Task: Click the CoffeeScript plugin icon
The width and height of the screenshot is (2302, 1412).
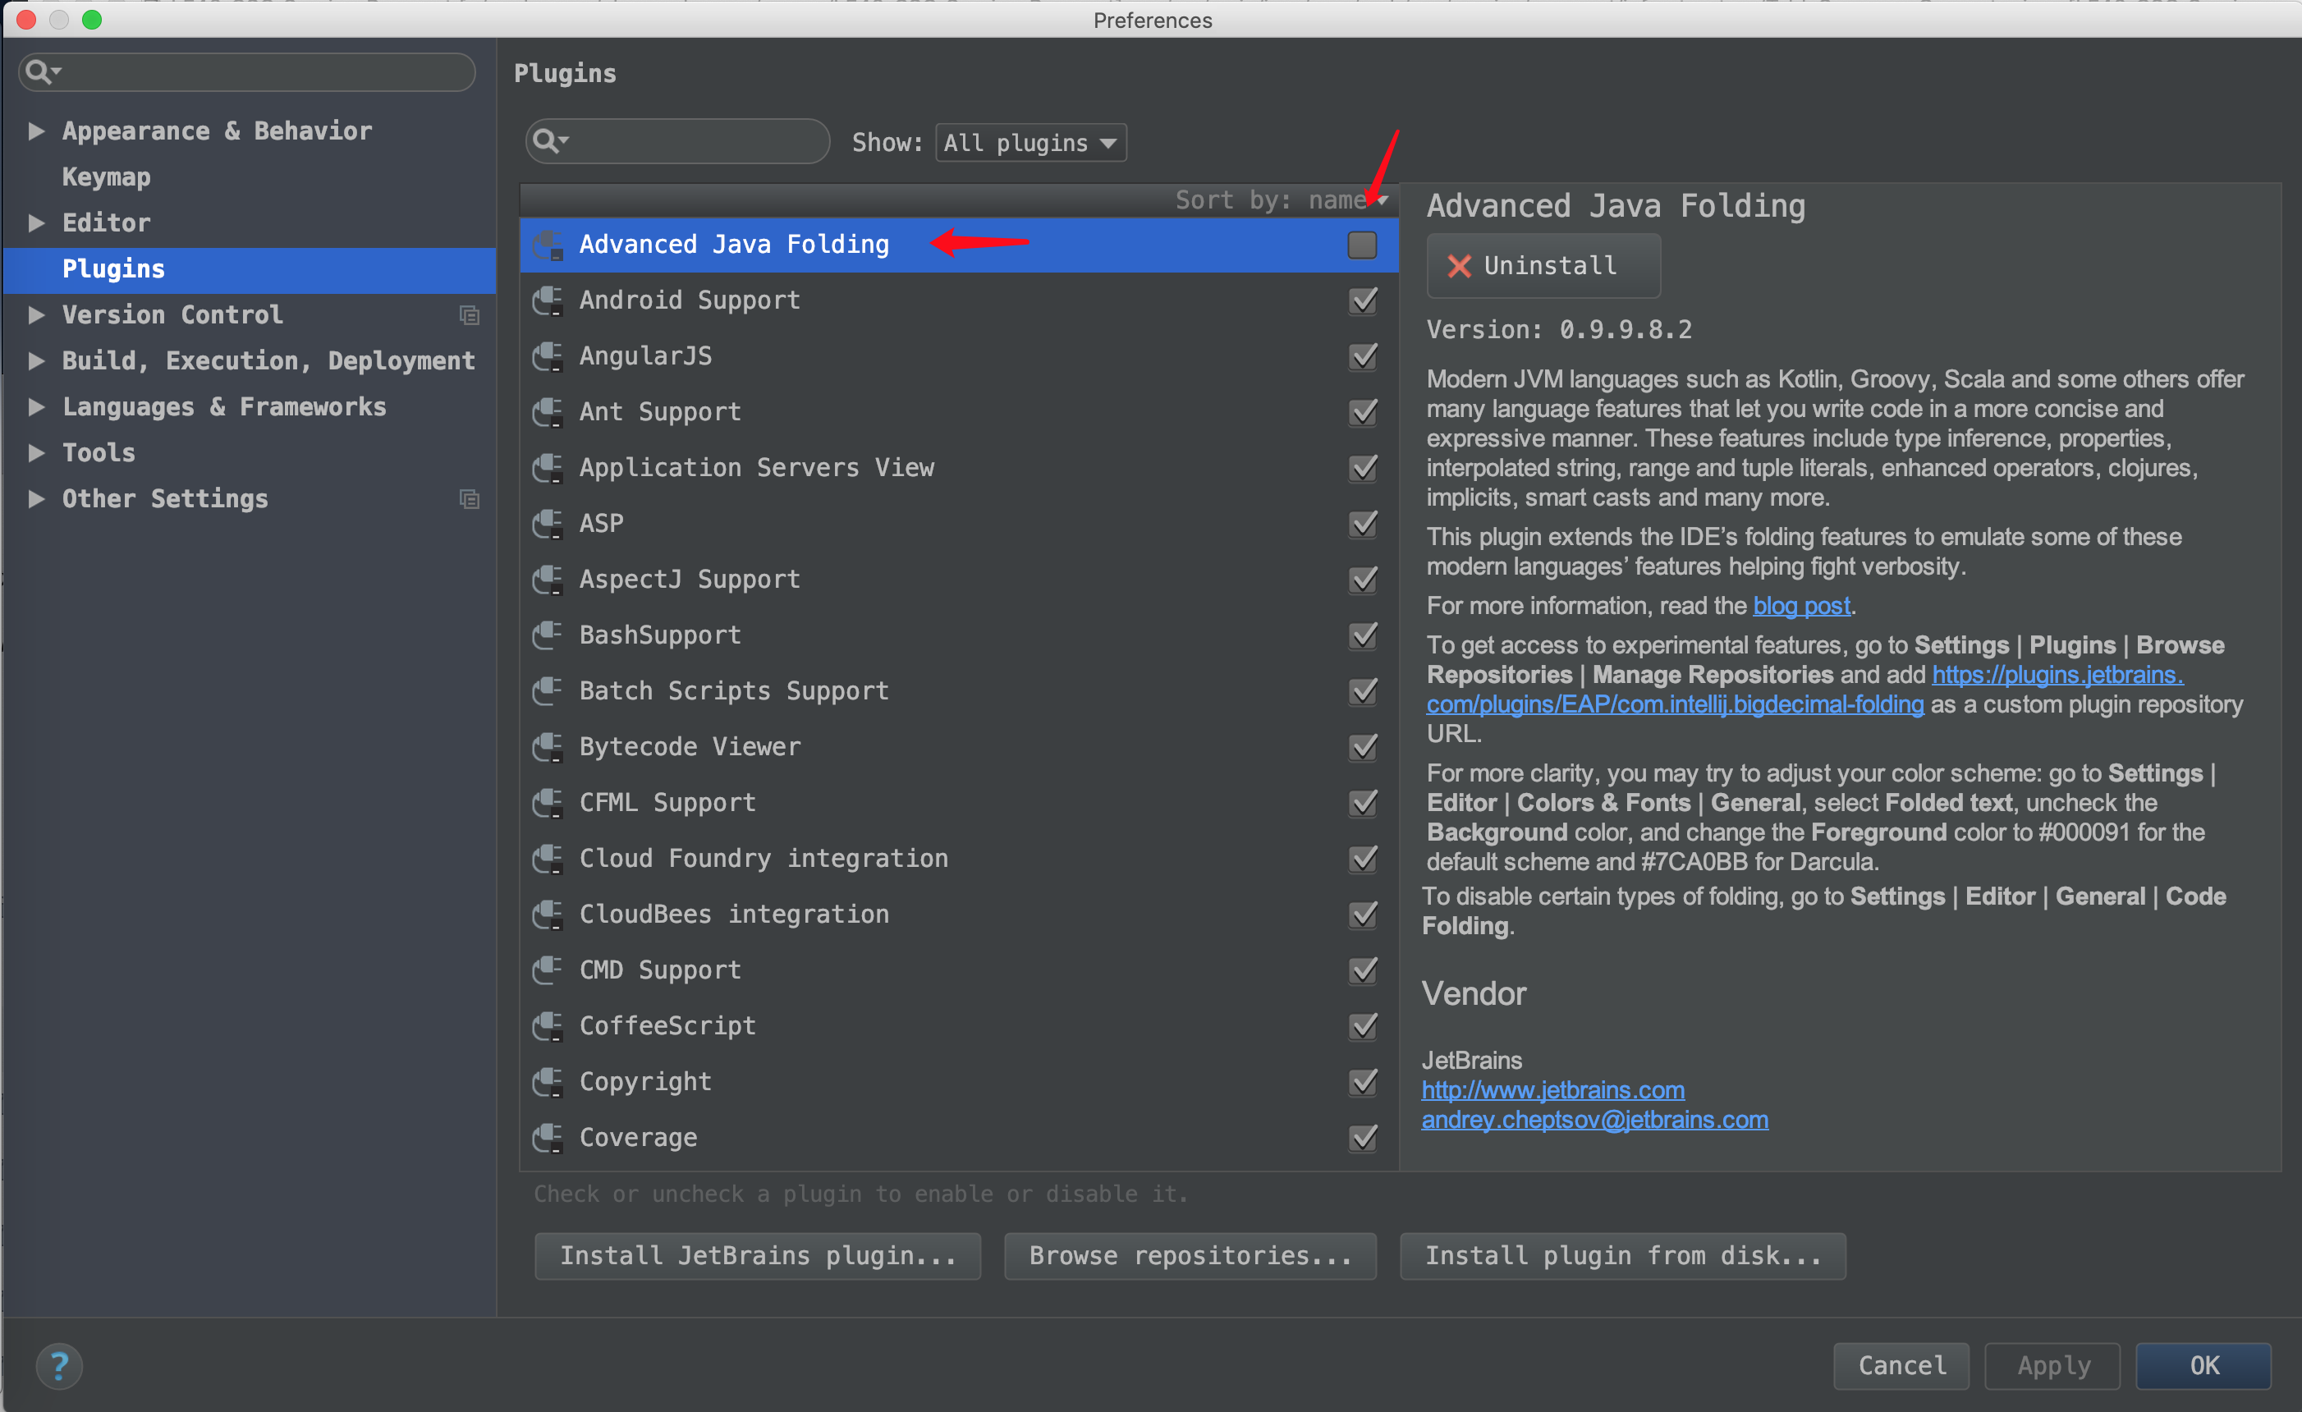Action: point(548,1026)
